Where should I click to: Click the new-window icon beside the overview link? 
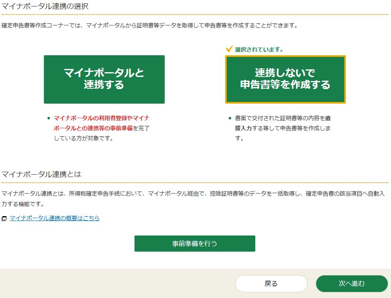[x=4, y=219]
